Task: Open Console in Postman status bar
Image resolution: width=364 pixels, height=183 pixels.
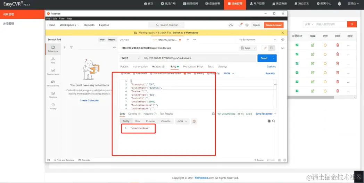Action: point(84,160)
